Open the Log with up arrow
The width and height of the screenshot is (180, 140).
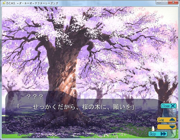pyautogui.click(x=167, y=120)
